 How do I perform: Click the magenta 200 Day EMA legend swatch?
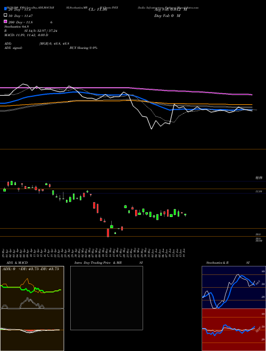tap(5, 22)
